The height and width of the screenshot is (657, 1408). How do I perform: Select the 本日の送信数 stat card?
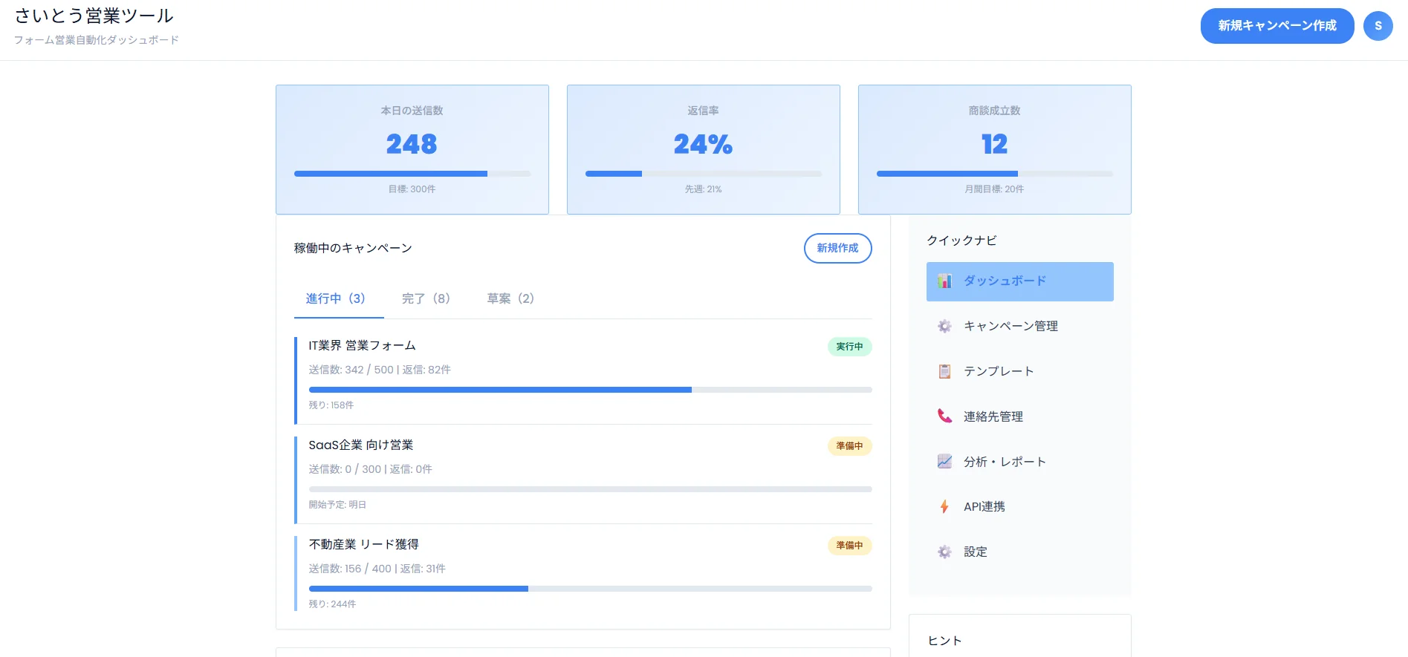pos(412,149)
